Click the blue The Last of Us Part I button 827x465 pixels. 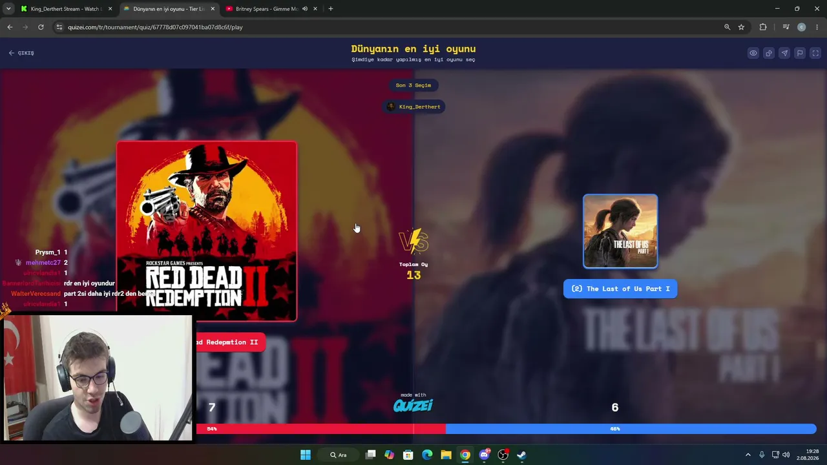(x=620, y=289)
